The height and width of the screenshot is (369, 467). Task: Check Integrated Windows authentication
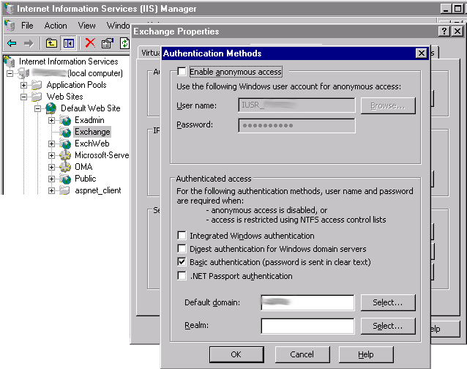tap(182, 235)
